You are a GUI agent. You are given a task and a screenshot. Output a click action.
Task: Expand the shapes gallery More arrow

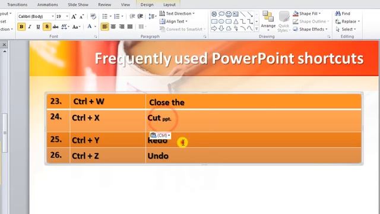256,29
